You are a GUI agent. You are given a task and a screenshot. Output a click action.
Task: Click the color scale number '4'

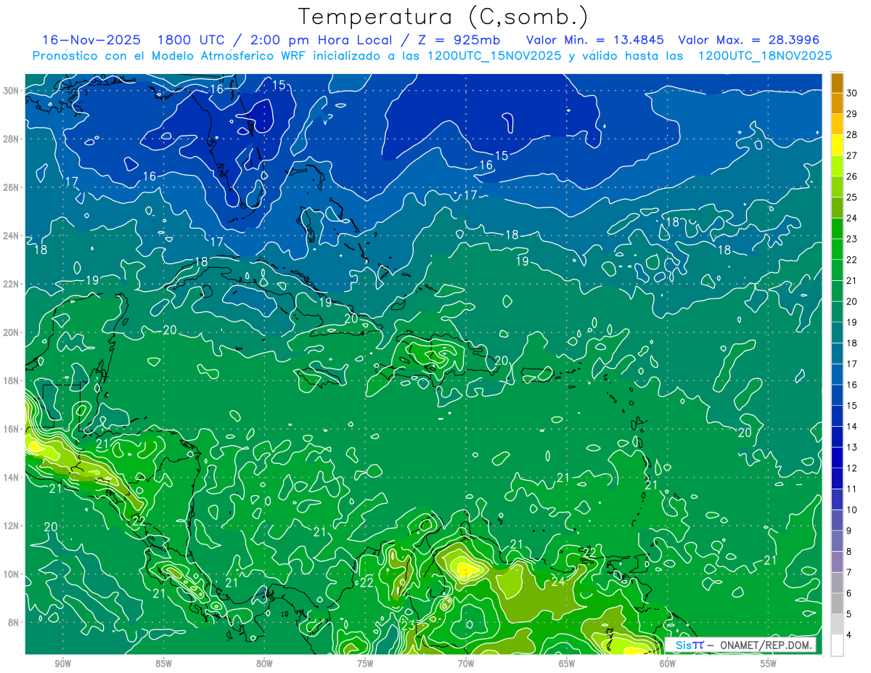850,635
